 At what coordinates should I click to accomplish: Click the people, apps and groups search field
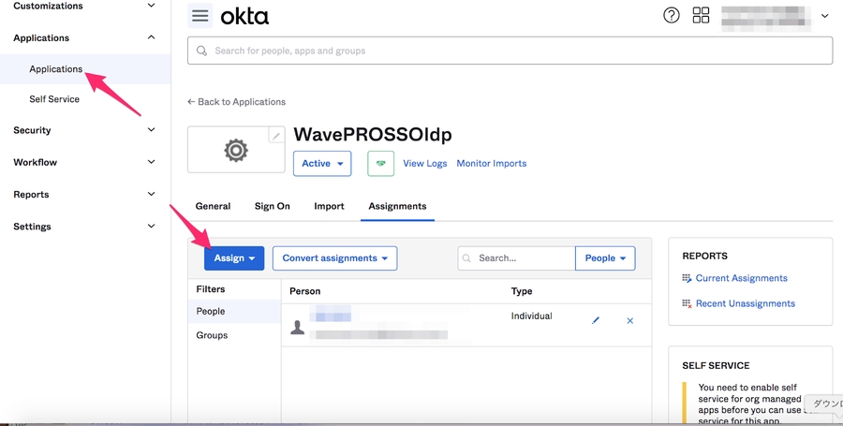coord(510,51)
